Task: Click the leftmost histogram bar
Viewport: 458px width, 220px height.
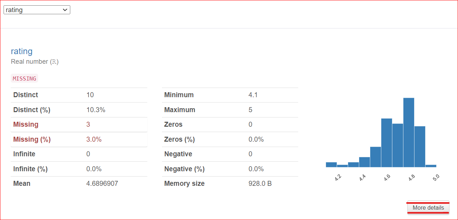Action: 331,164
